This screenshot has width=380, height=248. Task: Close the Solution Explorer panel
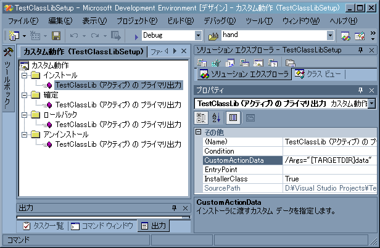click(x=371, y=50)
